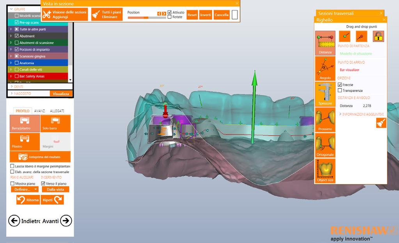
Task: Pick the red end point icon
Action: coord(361,36)
